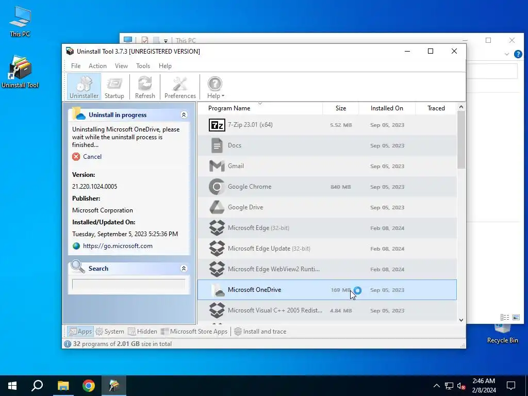The height and width of the screenshot is (396, 528).
Task: Open Preferences from the toolbar
Action: 180,87
